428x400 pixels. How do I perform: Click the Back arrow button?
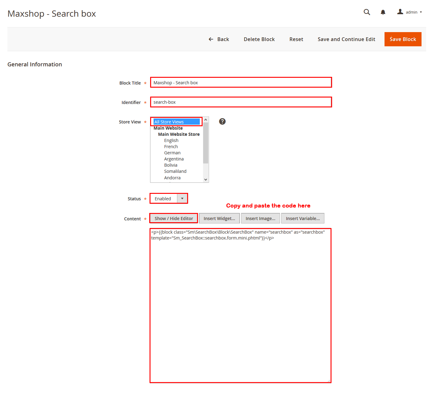coord(219,39)
